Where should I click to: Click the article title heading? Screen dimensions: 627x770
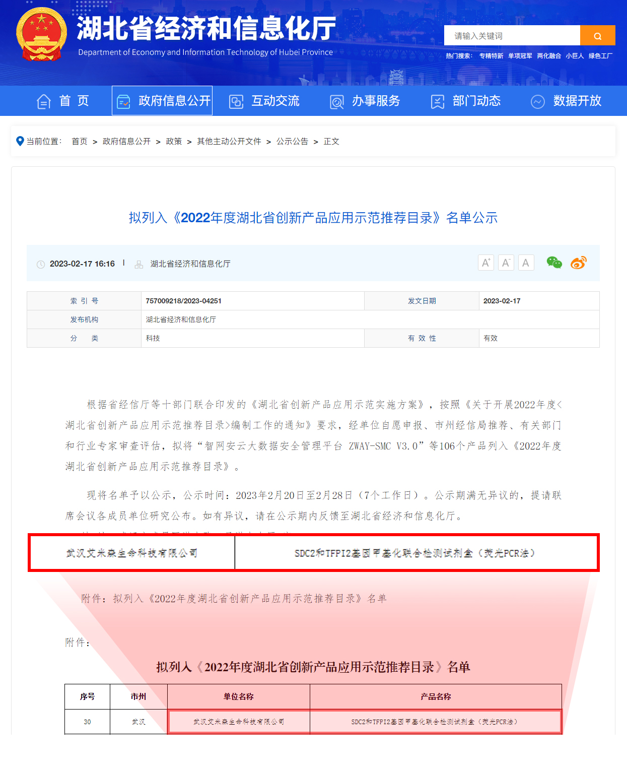coord(313,218)
